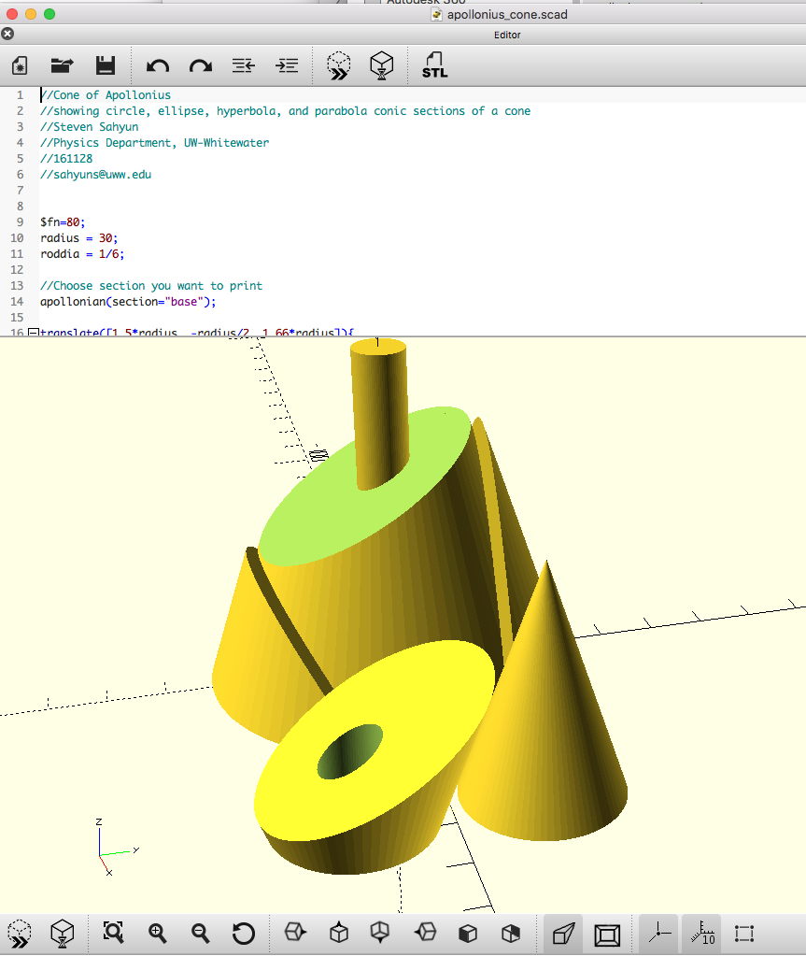Redo the last undone edit
Image resolution: width=806 pixels, height=956 pixels.
[201, 65]
